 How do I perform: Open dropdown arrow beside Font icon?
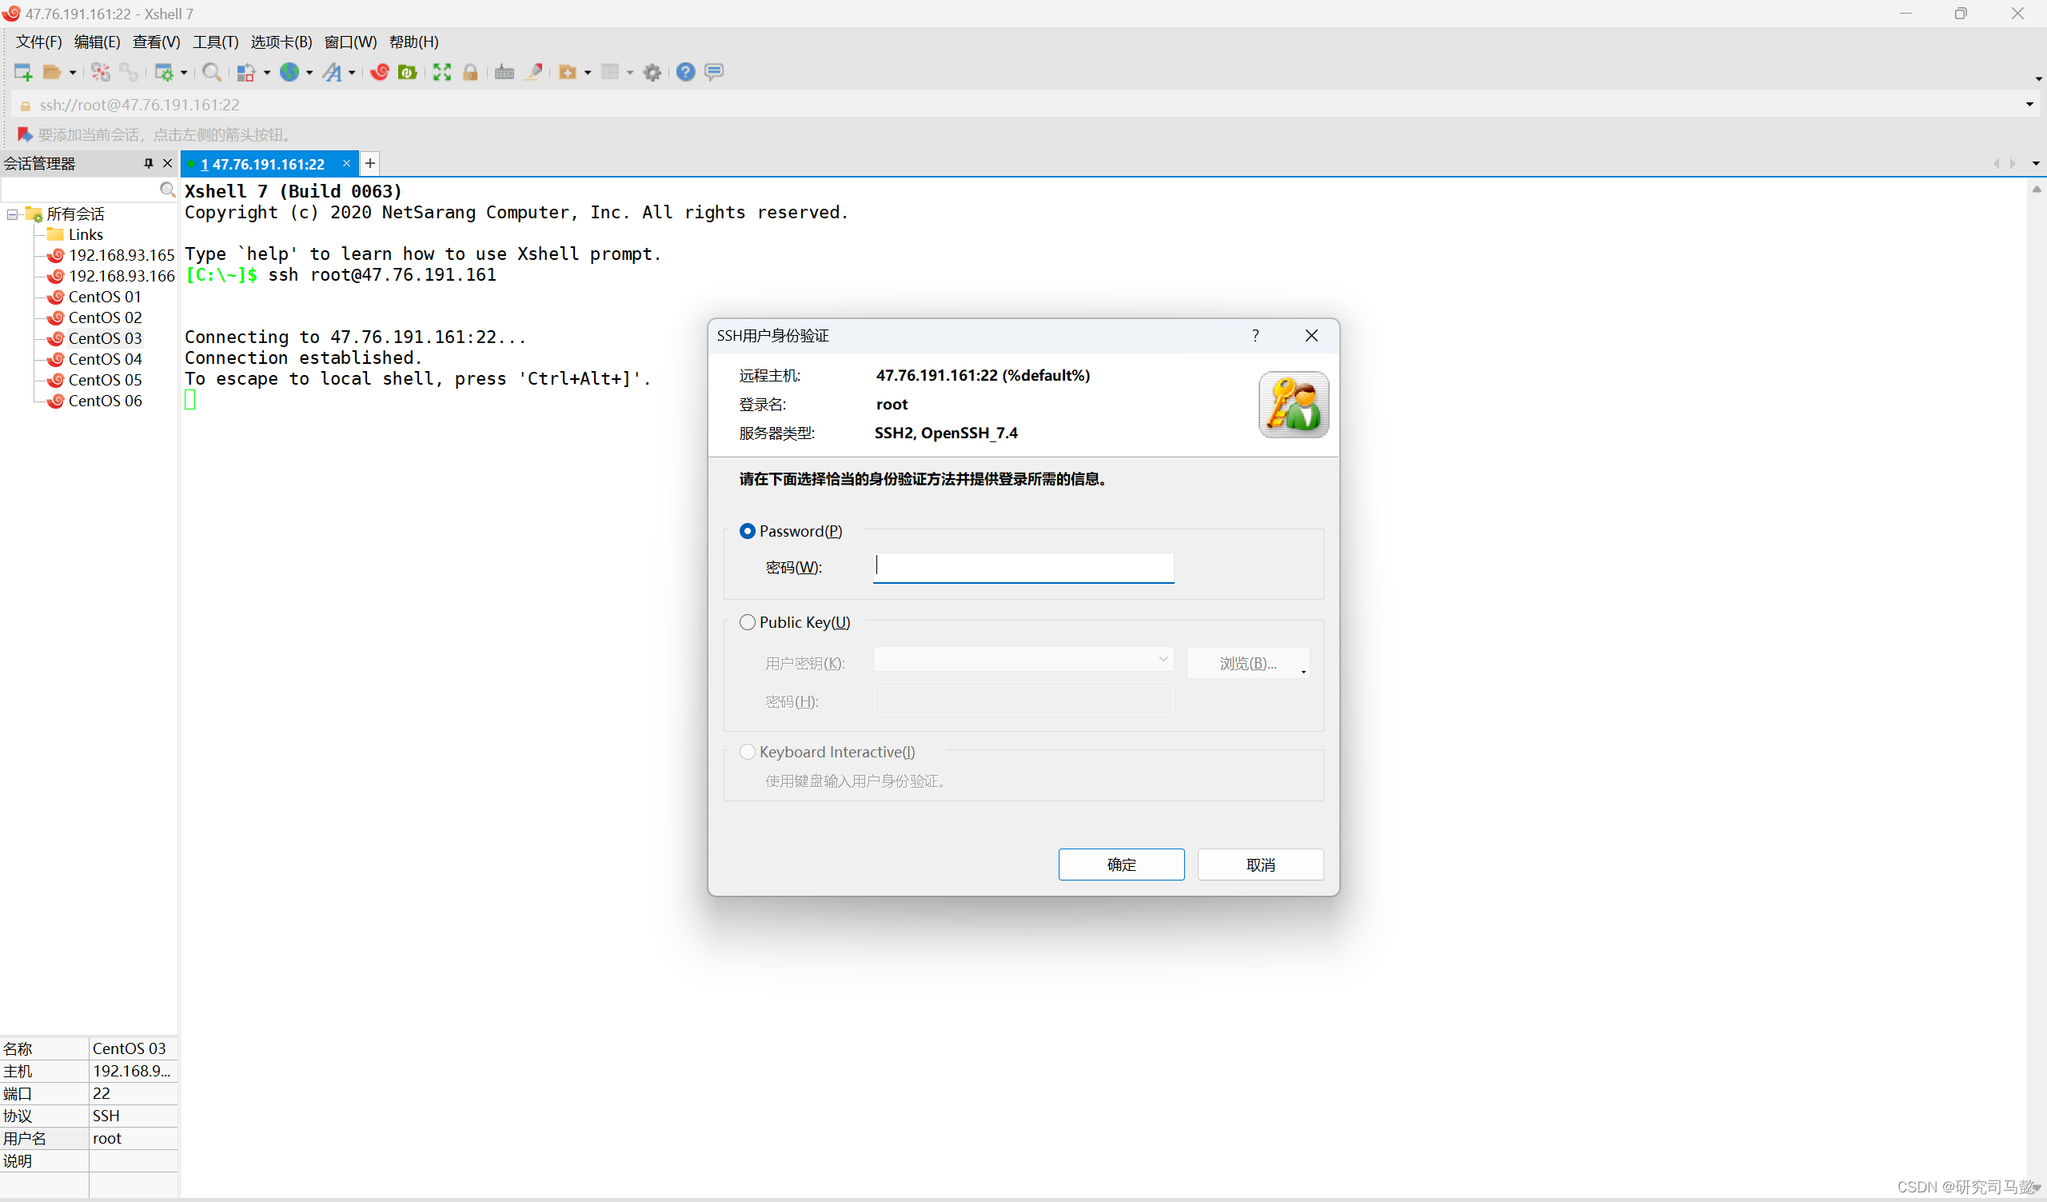[352, 73]
